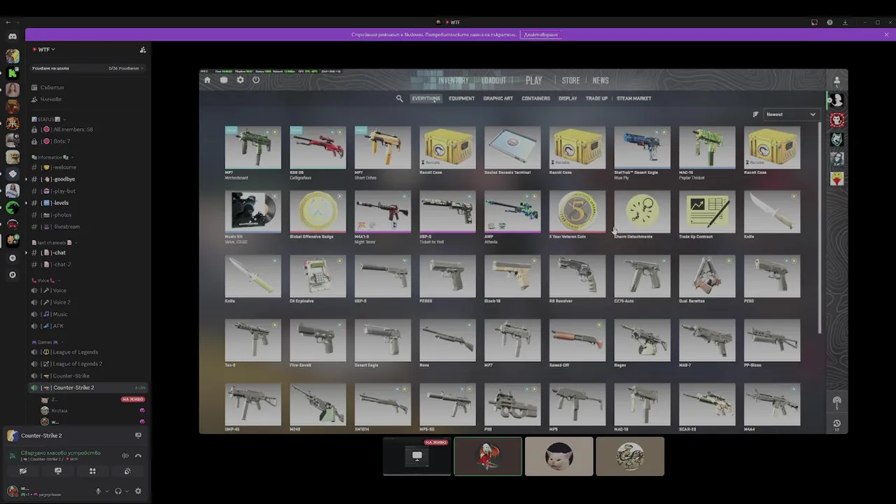Click the stream pop-out icon beside Counter-Strike 2 panel

click(x=138, y=435)
